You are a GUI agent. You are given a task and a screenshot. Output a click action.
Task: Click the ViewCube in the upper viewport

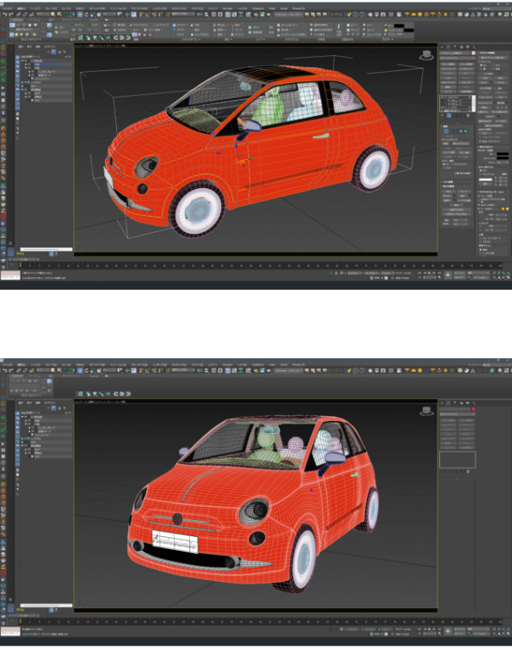tap(426, 55)
